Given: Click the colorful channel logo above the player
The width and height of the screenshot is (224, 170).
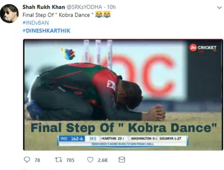Looking at the screenshot, I should tap(68, 54).
